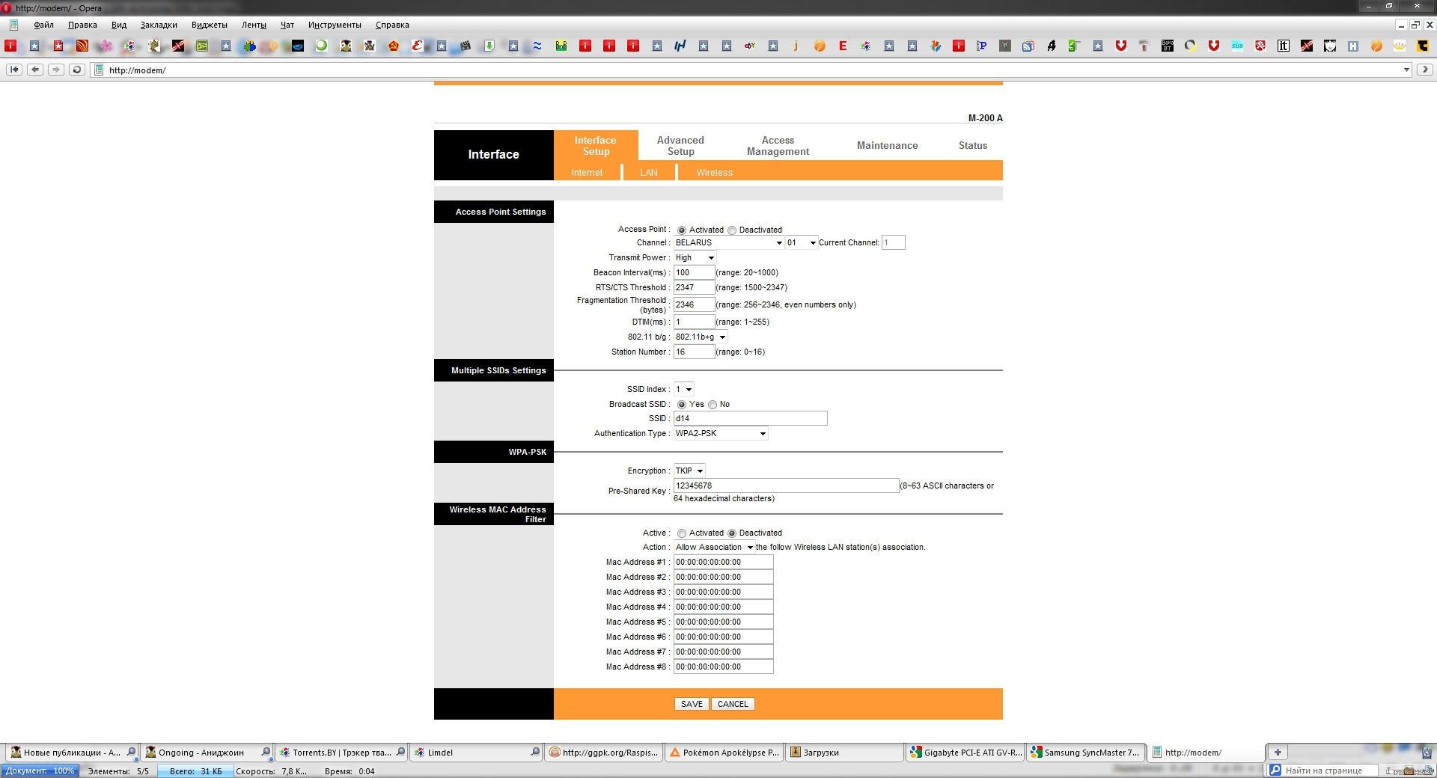Open the LAN sub-tab
1437x778 pixels.
point(649,172)
